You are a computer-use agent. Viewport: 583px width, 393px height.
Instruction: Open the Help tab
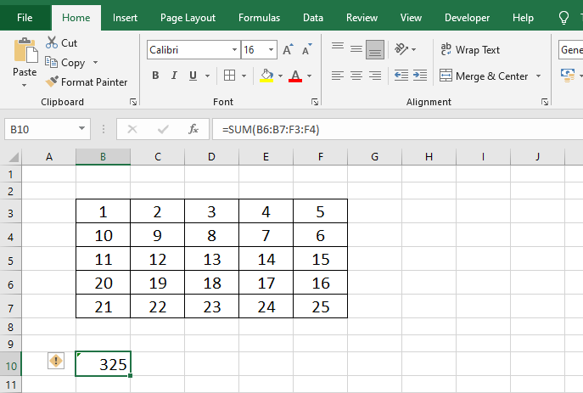pos(523,18)
